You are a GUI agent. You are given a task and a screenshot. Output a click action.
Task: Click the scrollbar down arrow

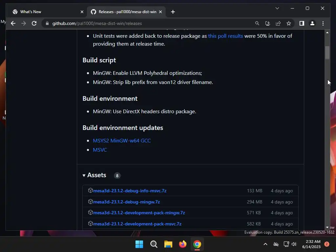click(x=327, y=227)
